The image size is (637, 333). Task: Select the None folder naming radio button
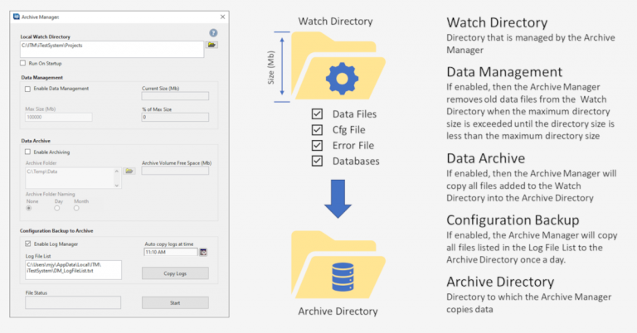click(x=29, y=209)
